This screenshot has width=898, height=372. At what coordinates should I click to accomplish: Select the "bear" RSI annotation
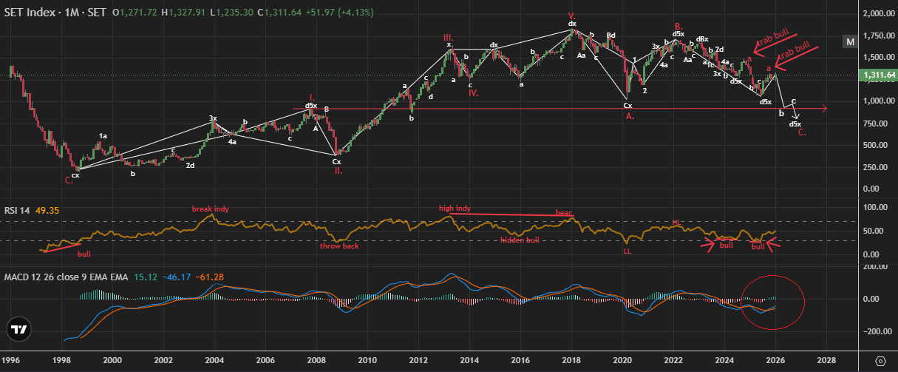coord(564,213)
